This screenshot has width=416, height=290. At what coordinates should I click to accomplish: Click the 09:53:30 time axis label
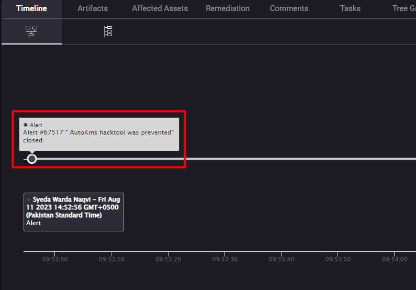pyautogui.click(x=224, y=259)
